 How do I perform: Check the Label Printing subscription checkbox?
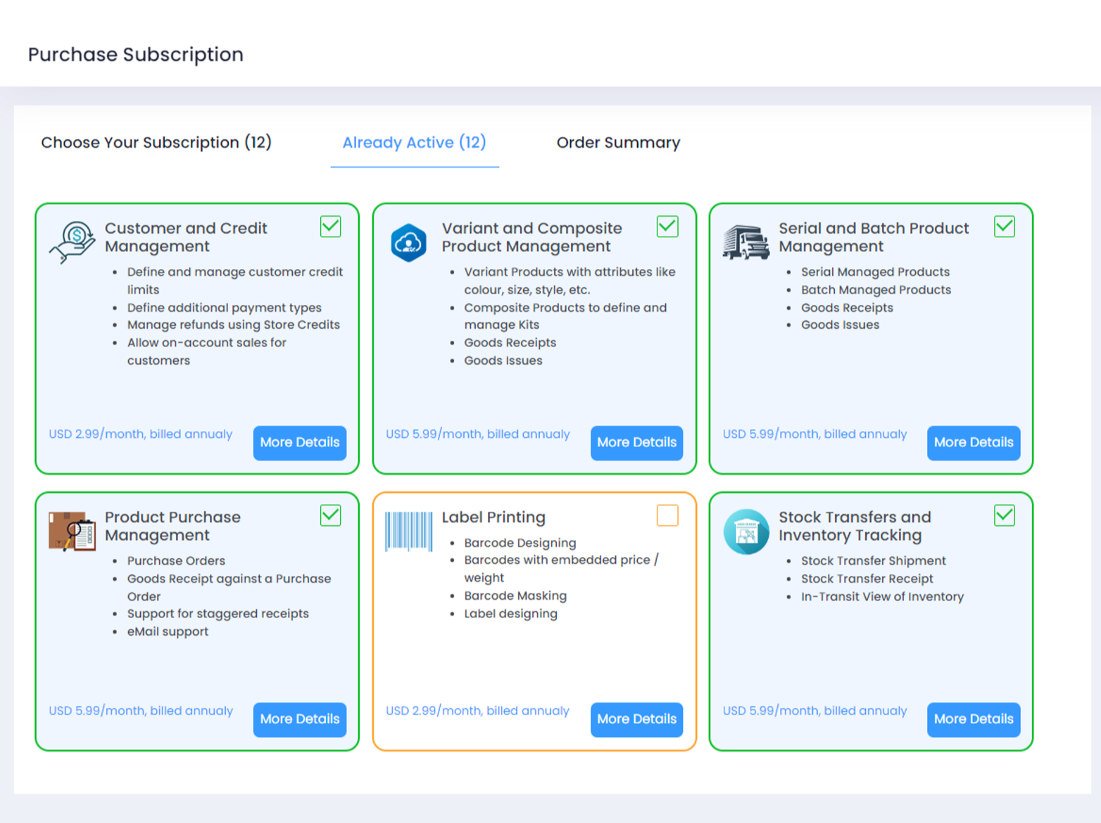tap(667, 515)
